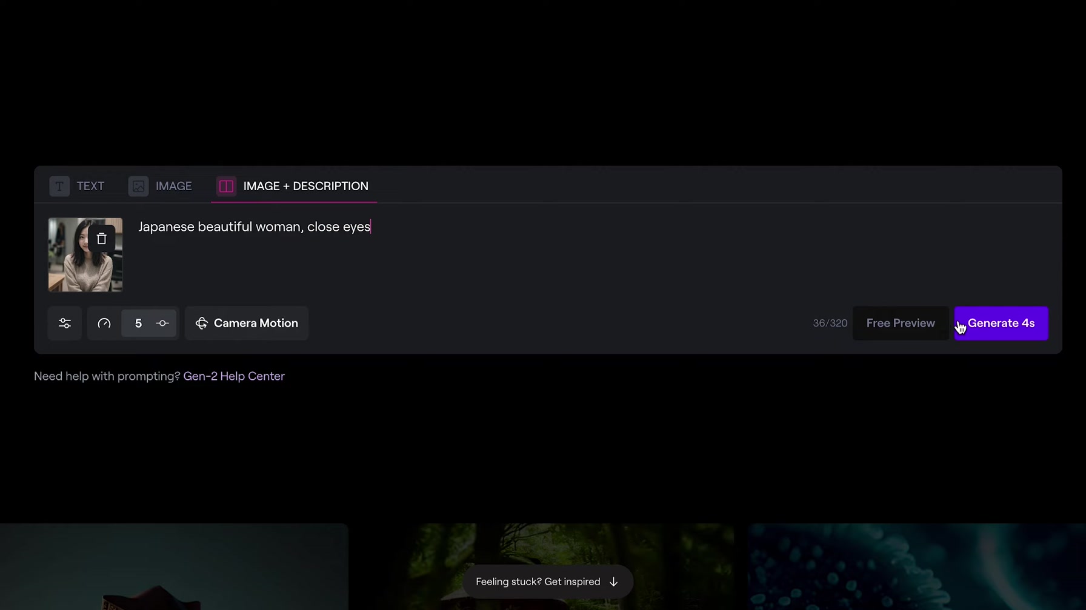This screenshot has width=1086, height=610.
Task: Switch to the TEXT tab
Action: point(77,186)
